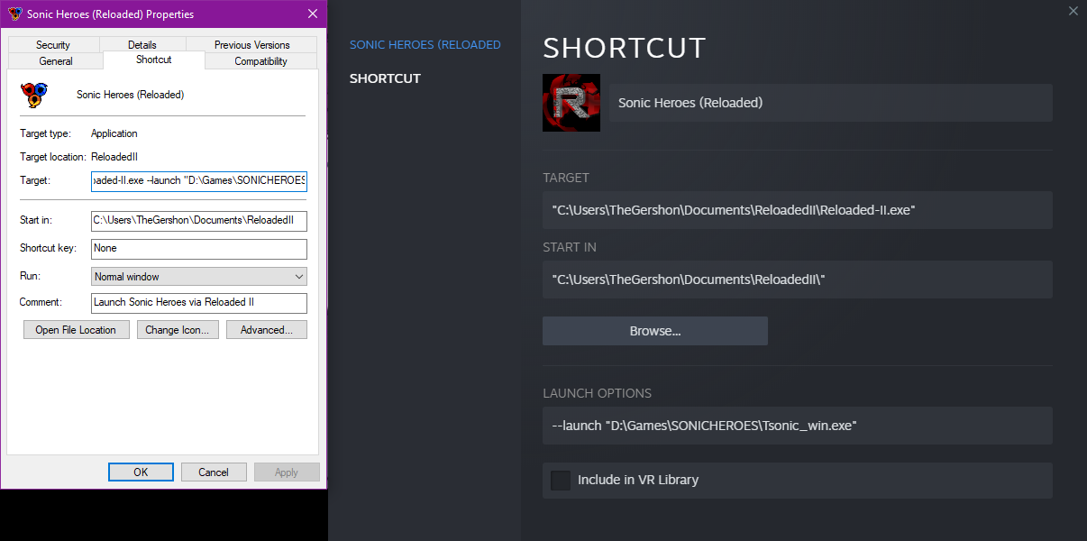Click the Reloaded-II "R" logo thumbnail in Steam
The height and width of the screenshot is (541, 1087).
point(571,102)
